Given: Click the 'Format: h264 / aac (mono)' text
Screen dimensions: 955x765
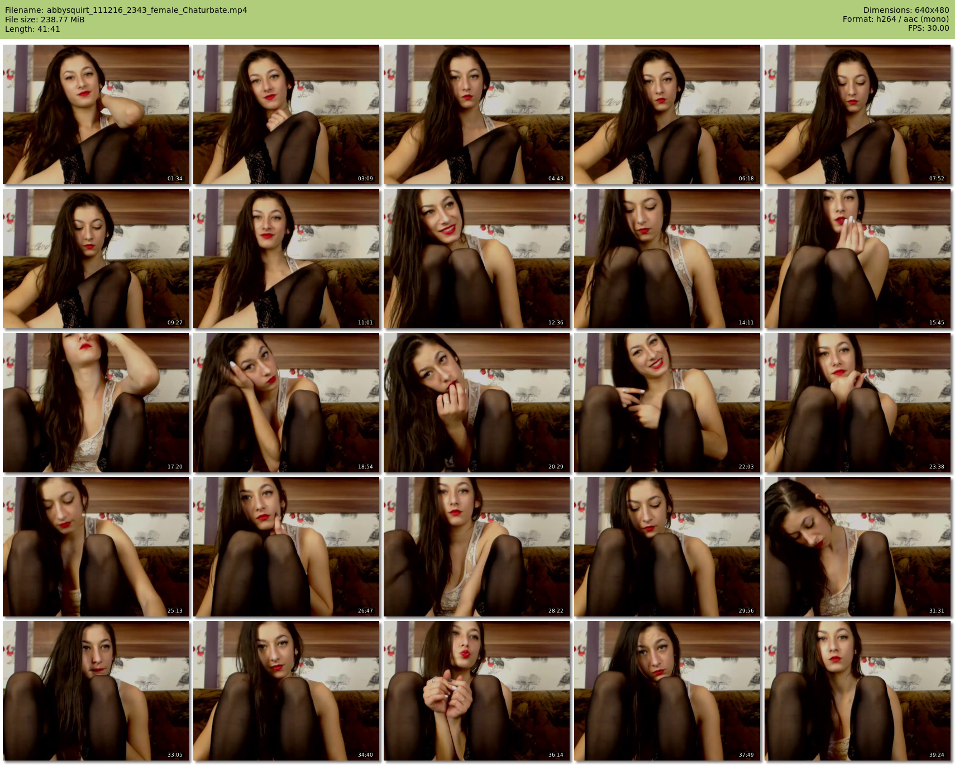Looking at the screenshot, I should point(896,19).
